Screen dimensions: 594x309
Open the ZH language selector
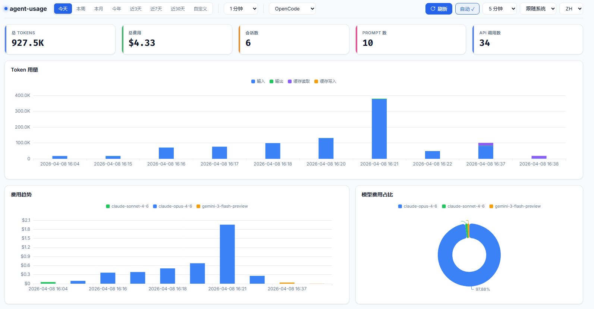(x=571, y=9)
